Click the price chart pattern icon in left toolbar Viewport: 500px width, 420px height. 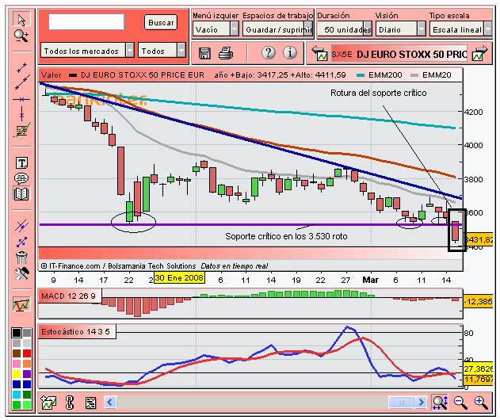(x=21, y=304)
